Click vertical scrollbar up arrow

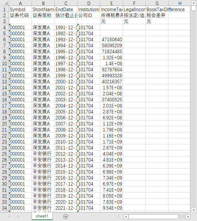coord(194,3)
